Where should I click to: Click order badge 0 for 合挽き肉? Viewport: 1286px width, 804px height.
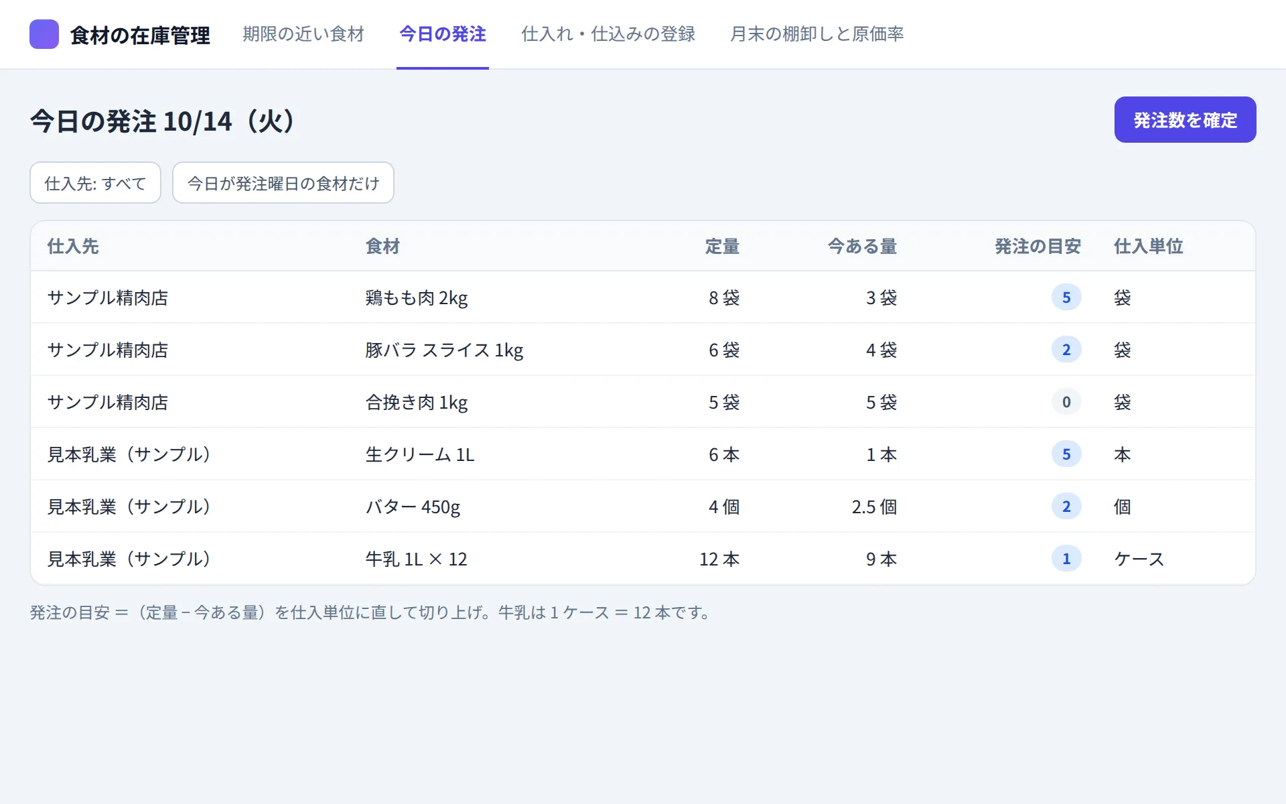click(1066, 402)
